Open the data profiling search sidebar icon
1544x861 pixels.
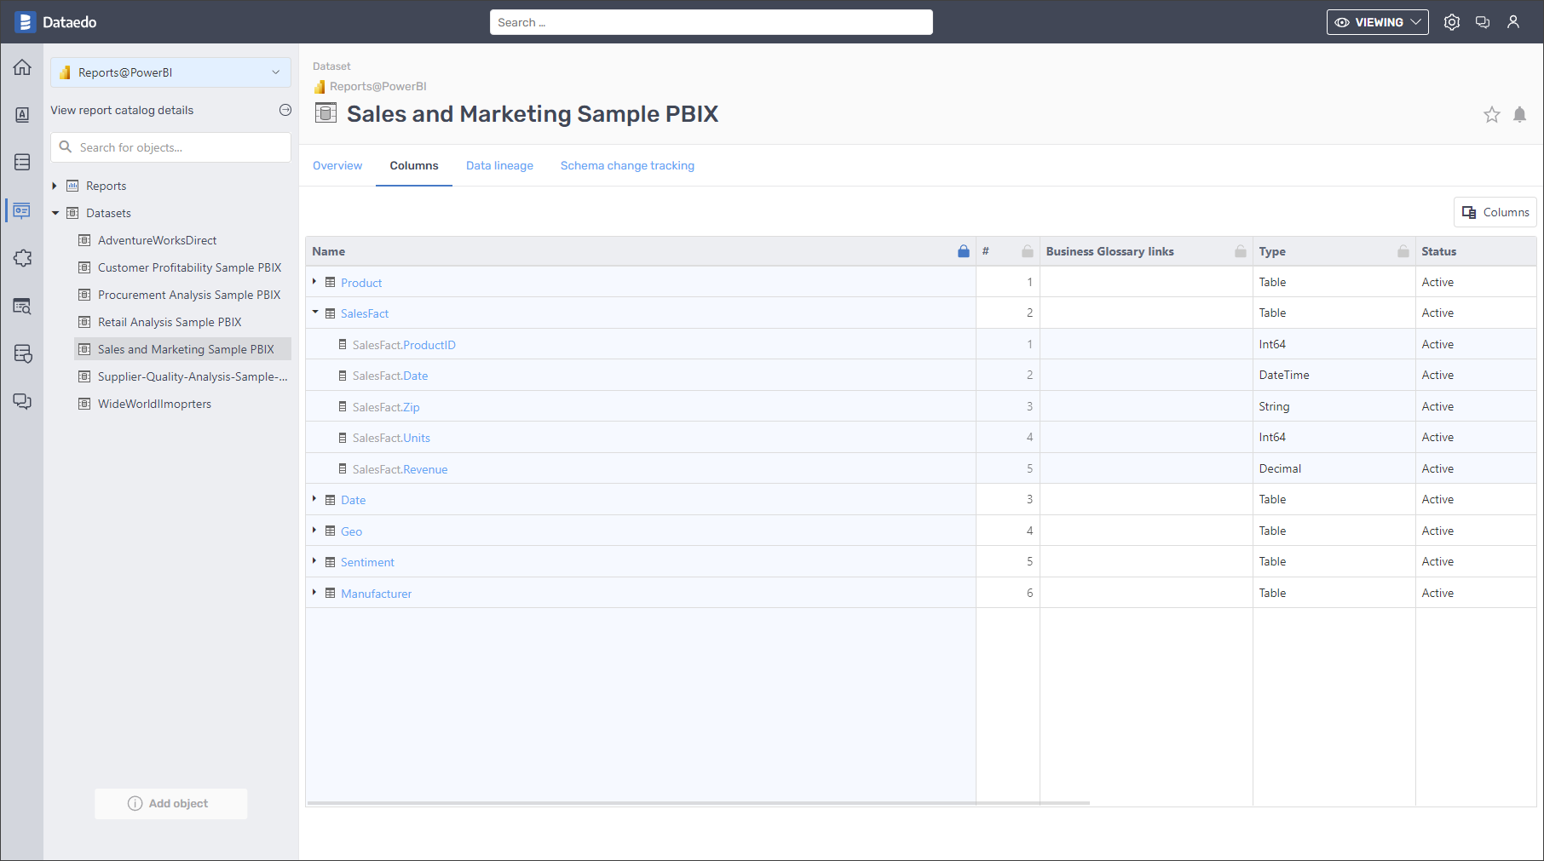pyautogui.click(x=22, y=306)
